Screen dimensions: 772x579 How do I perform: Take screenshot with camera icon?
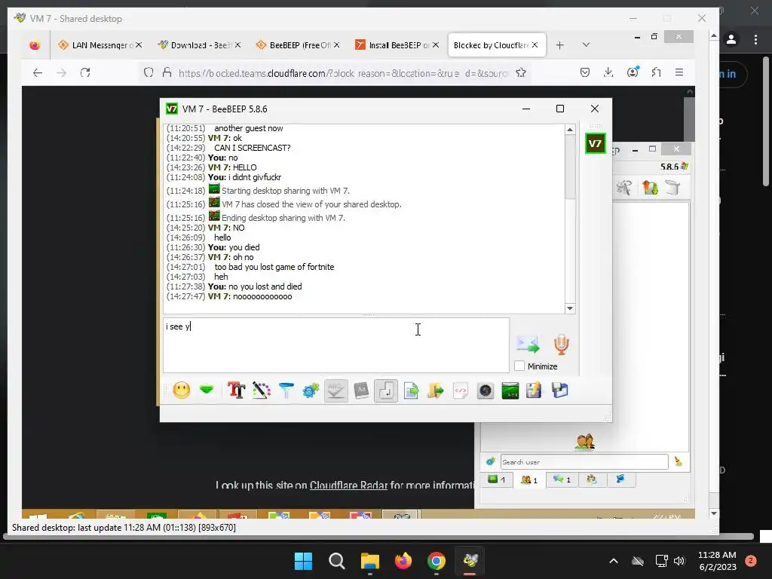pos(485,391)
